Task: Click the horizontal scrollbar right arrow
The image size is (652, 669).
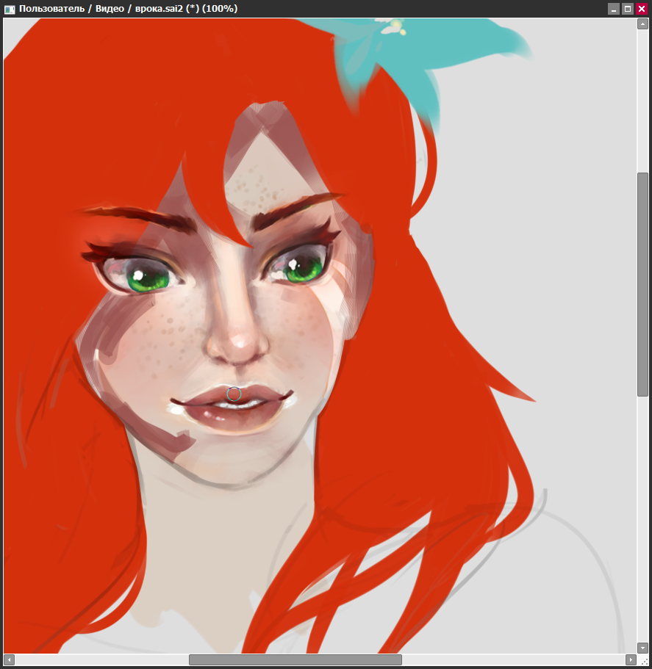Action: pyautogui.click(x=631, y=659)
